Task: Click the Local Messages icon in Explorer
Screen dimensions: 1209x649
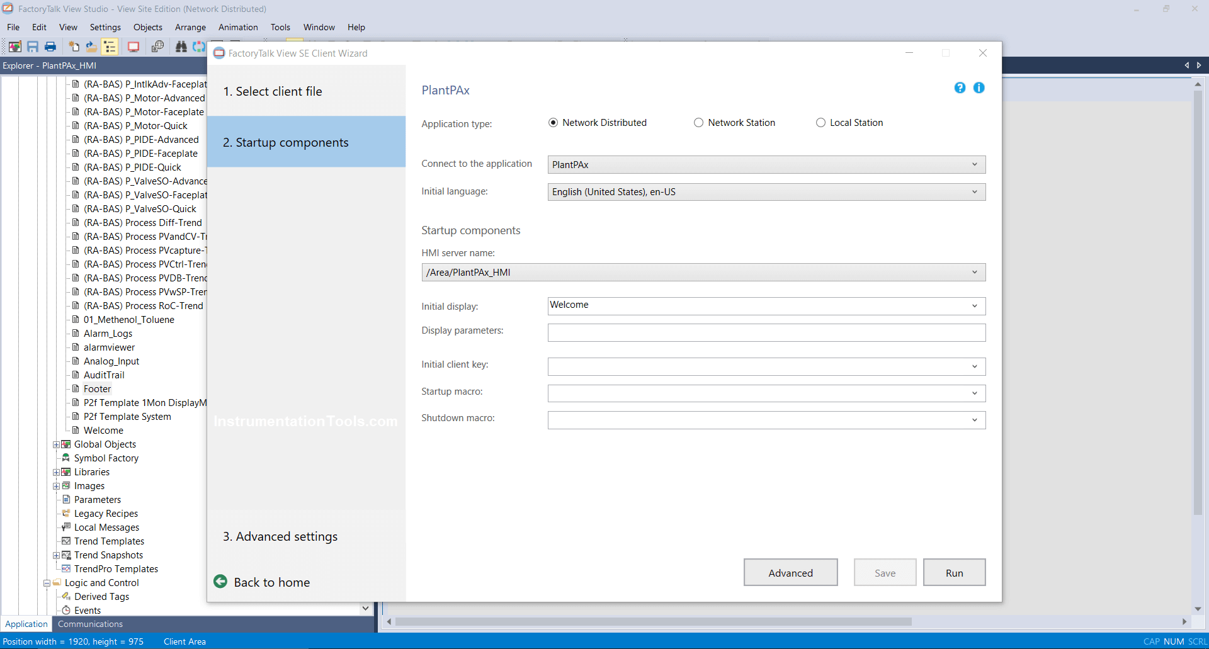Action: coord(66,528)
